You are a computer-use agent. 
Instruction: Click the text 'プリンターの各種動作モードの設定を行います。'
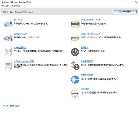coord(99,92)
